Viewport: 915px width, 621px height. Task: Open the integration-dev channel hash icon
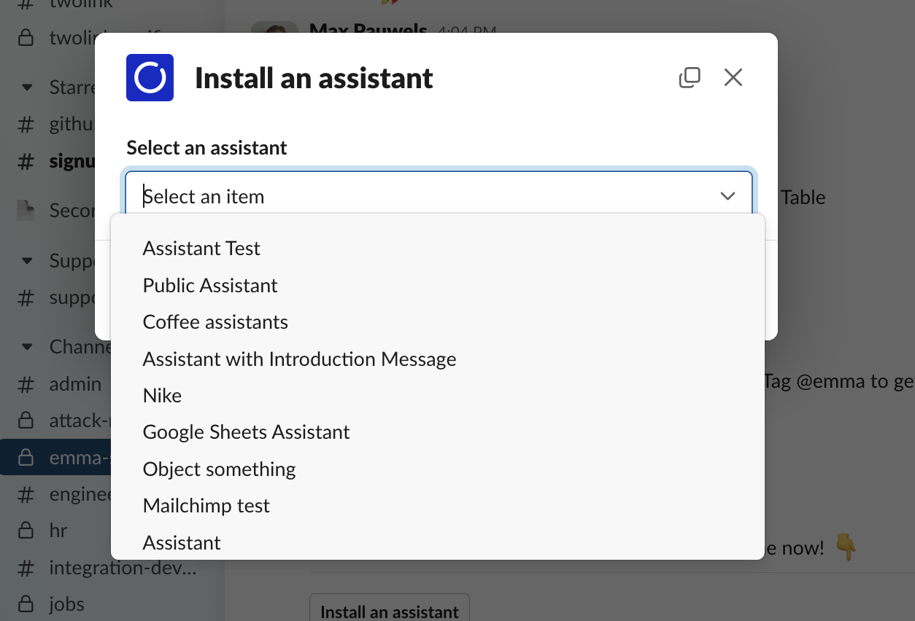coord(26,567)
